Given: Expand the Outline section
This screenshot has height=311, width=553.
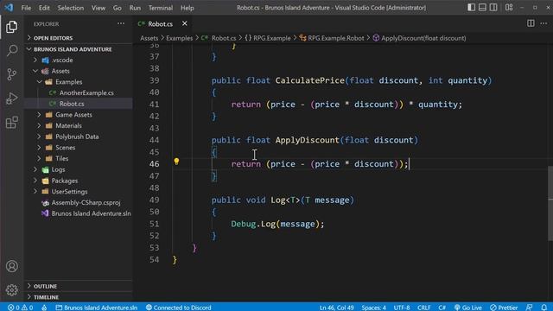Looking at the screenshot, I should [79, 286].
